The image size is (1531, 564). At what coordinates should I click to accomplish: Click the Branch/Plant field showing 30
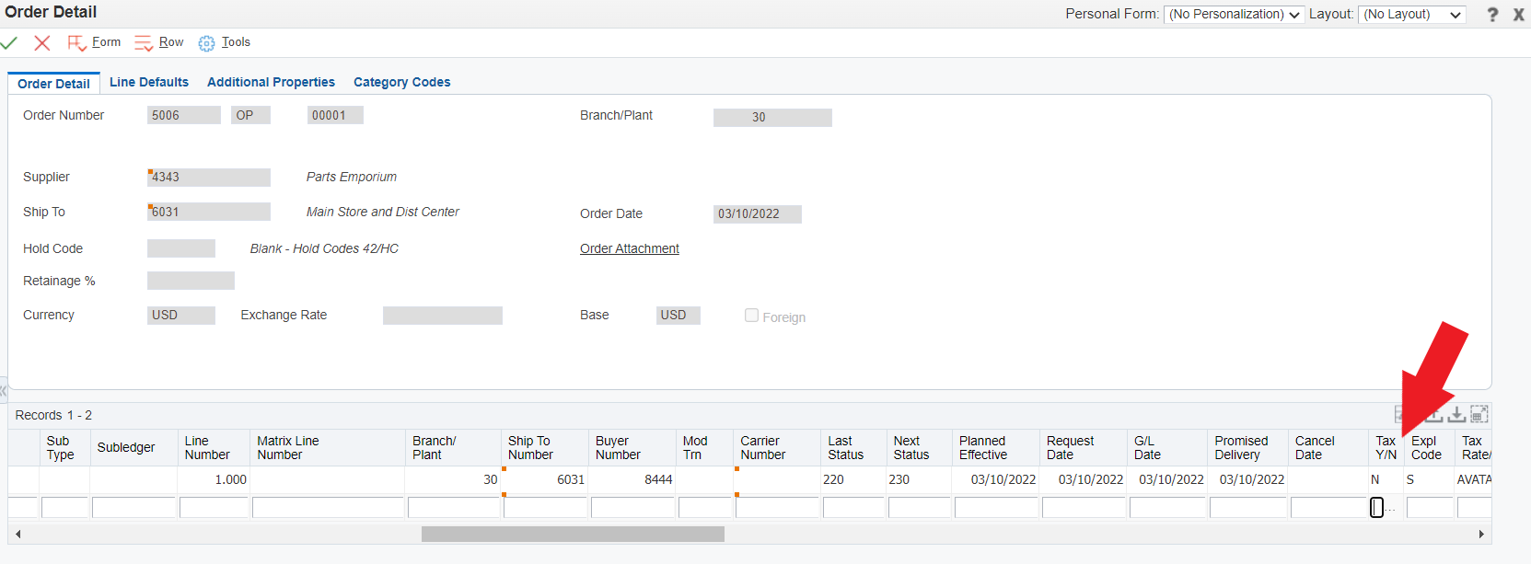click(x=772, y=118)
